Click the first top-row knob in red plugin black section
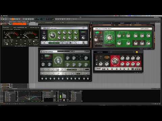Screen dimensions: 162x121 point(123,58)
